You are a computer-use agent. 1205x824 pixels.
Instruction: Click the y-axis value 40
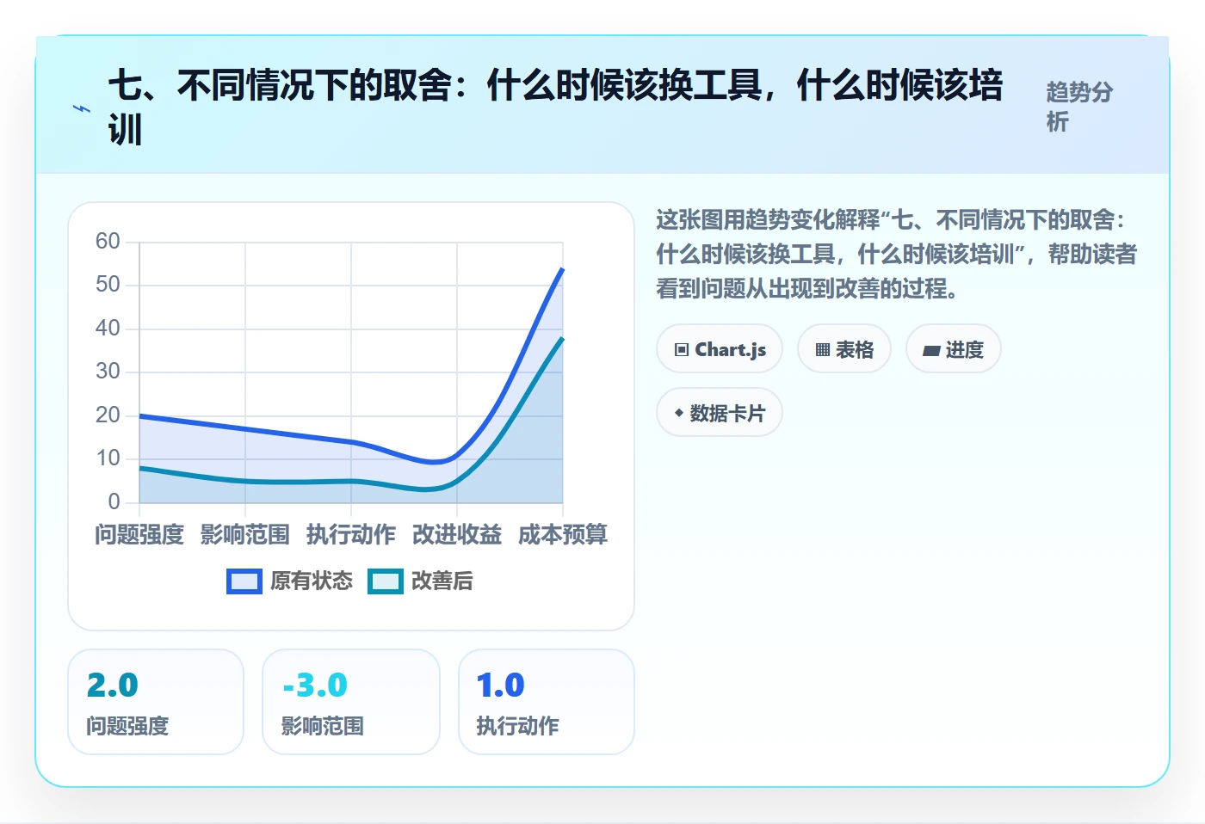108,328
